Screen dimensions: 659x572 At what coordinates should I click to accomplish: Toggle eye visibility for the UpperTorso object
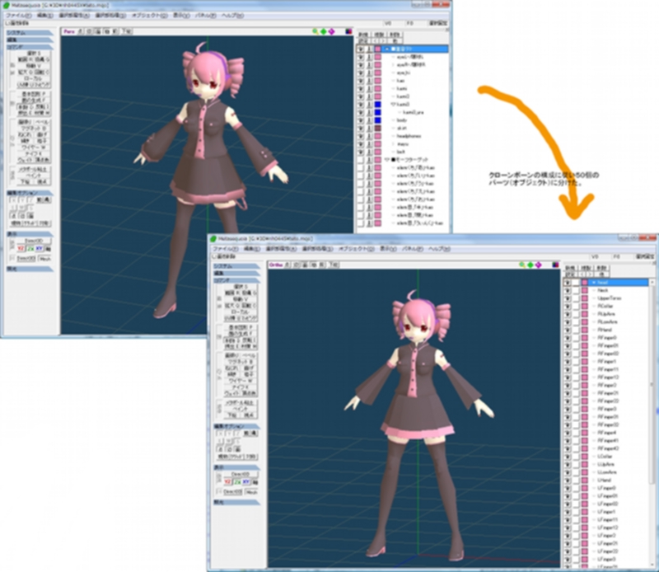click(568, 298)
